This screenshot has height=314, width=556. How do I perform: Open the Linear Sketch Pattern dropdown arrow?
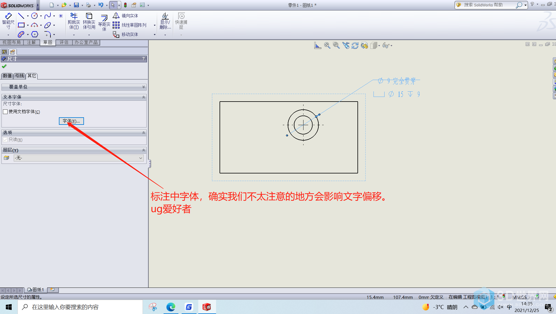pos(155,25)
